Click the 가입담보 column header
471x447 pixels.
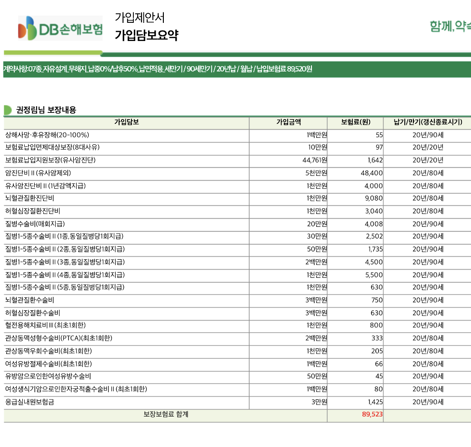[x=127, y=122]
